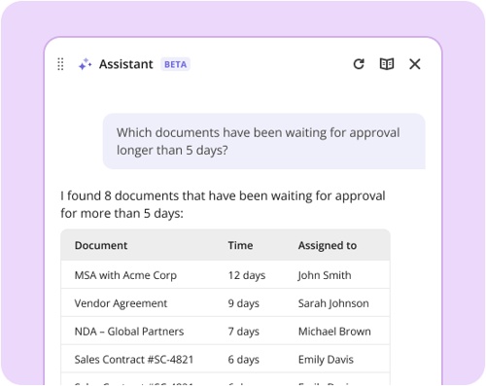Click the '6 days' cell above the cut-off row
The image size is (486, 386).
pos(244,360)
